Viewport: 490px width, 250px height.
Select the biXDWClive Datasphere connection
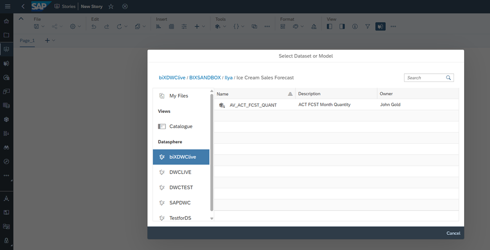(181, 157)
